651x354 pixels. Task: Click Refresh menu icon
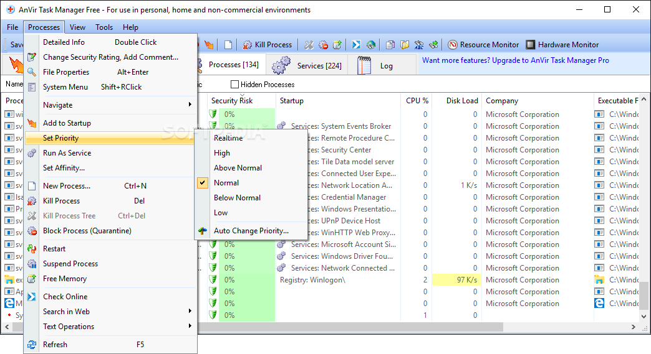click(32, 345)
